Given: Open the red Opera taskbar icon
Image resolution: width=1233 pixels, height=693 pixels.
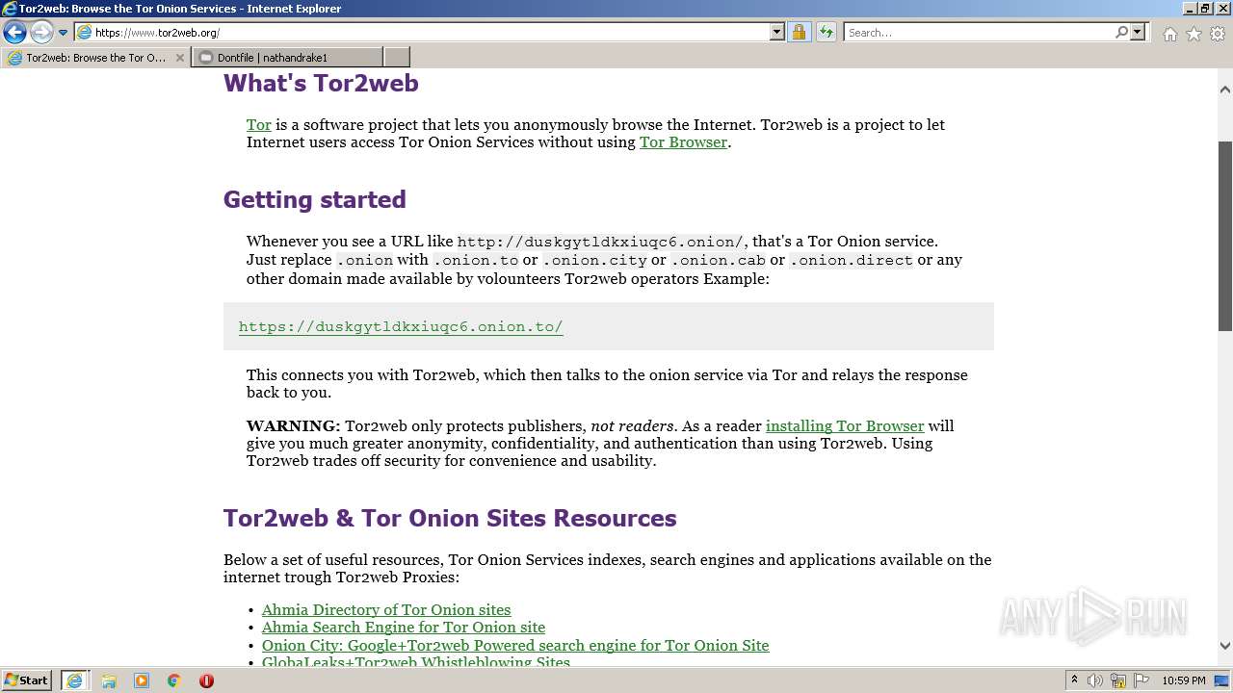Looking at the screenshot, I should coord(206,680).
